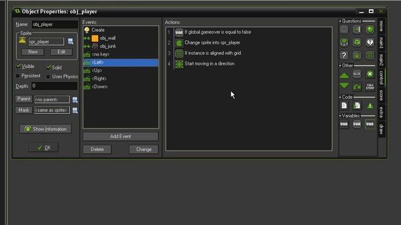401x225 pixels.
Task: Click the spr_player sprite name field
Action: [x=46, y=42]
